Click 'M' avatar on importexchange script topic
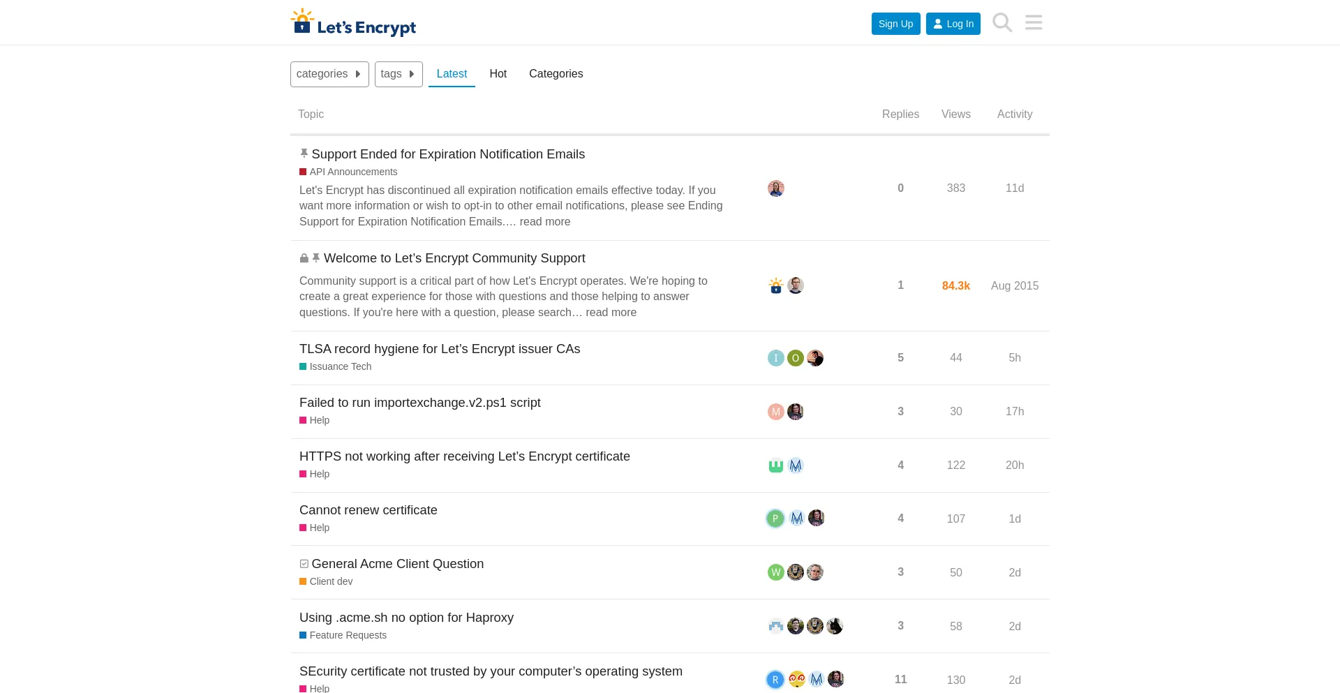Screen dimensions: 1340x693 pos(775,412)
